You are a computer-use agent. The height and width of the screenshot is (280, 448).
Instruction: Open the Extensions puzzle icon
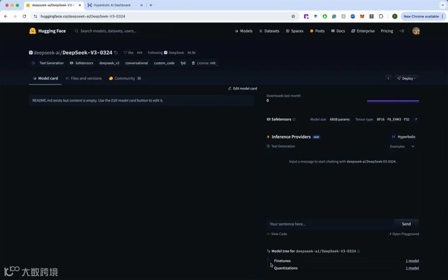(x=381, y=16)
